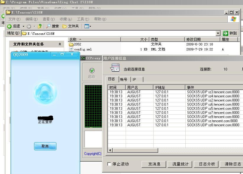Sort files by Type (类型) column header

tap(167, 40)
